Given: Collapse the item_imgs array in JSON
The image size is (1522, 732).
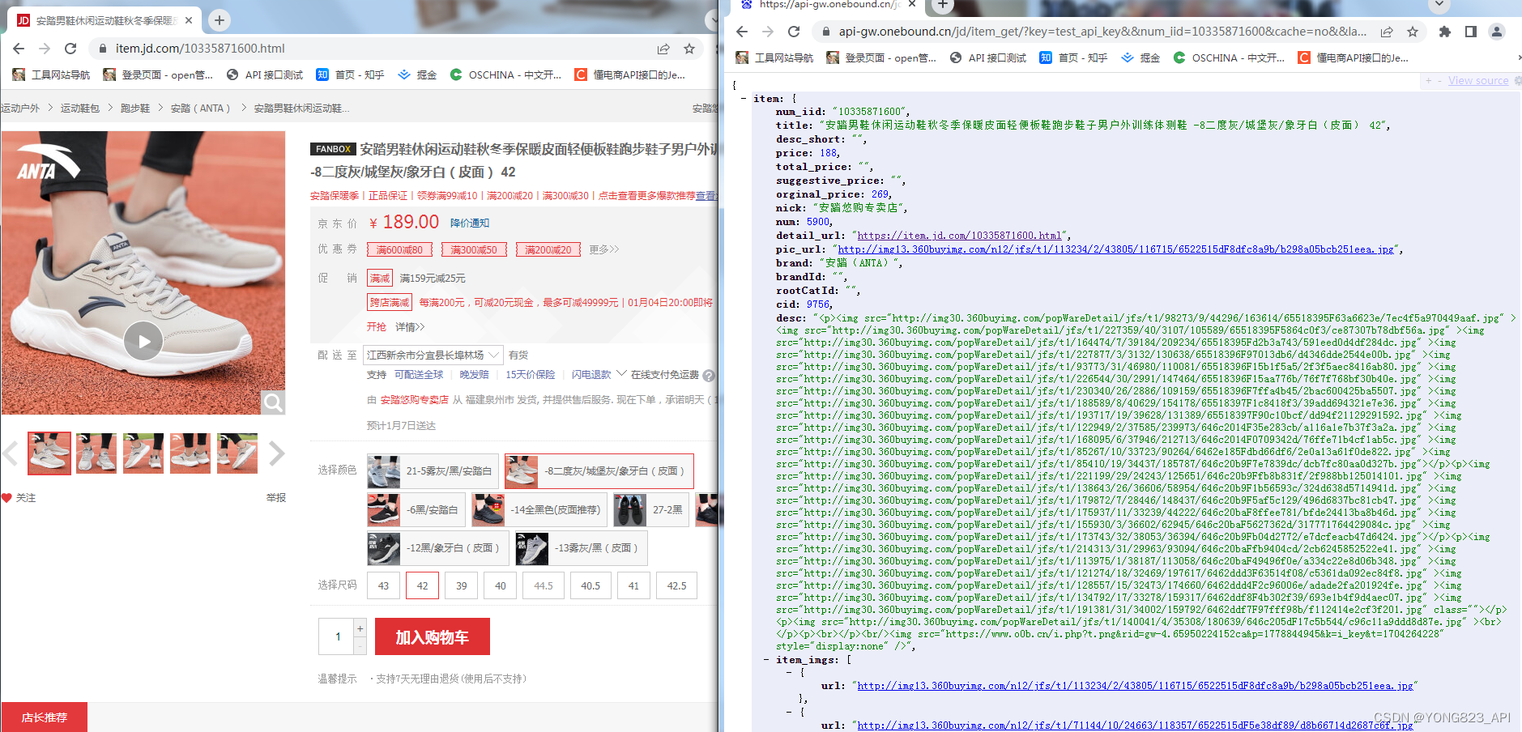Looking at the screenshot, I should pos(766,660).
